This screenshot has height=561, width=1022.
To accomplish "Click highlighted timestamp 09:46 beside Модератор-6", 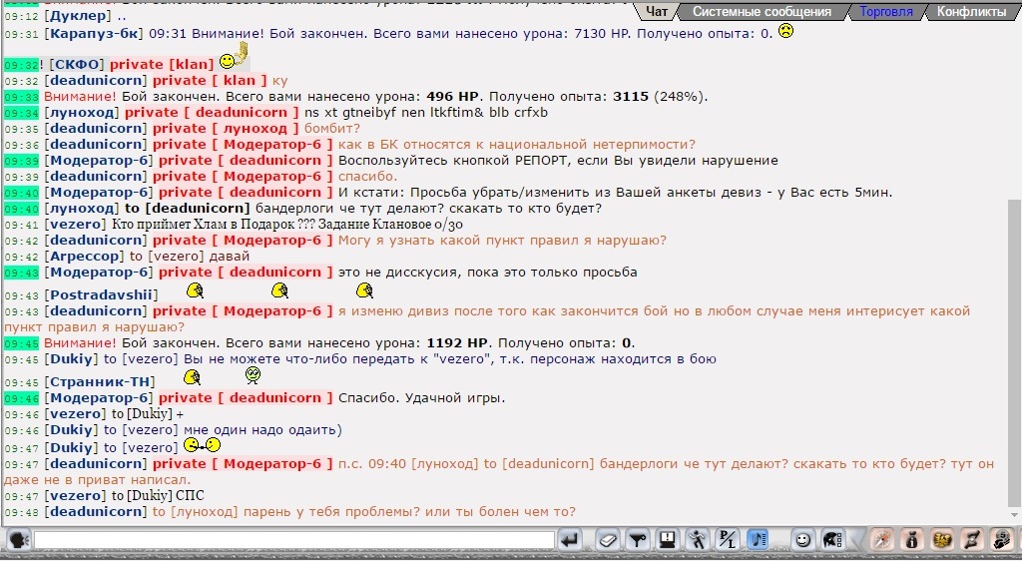I will (x=22, y=398).
